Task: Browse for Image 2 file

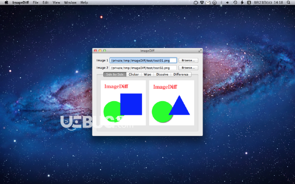Action: point(188,68)
